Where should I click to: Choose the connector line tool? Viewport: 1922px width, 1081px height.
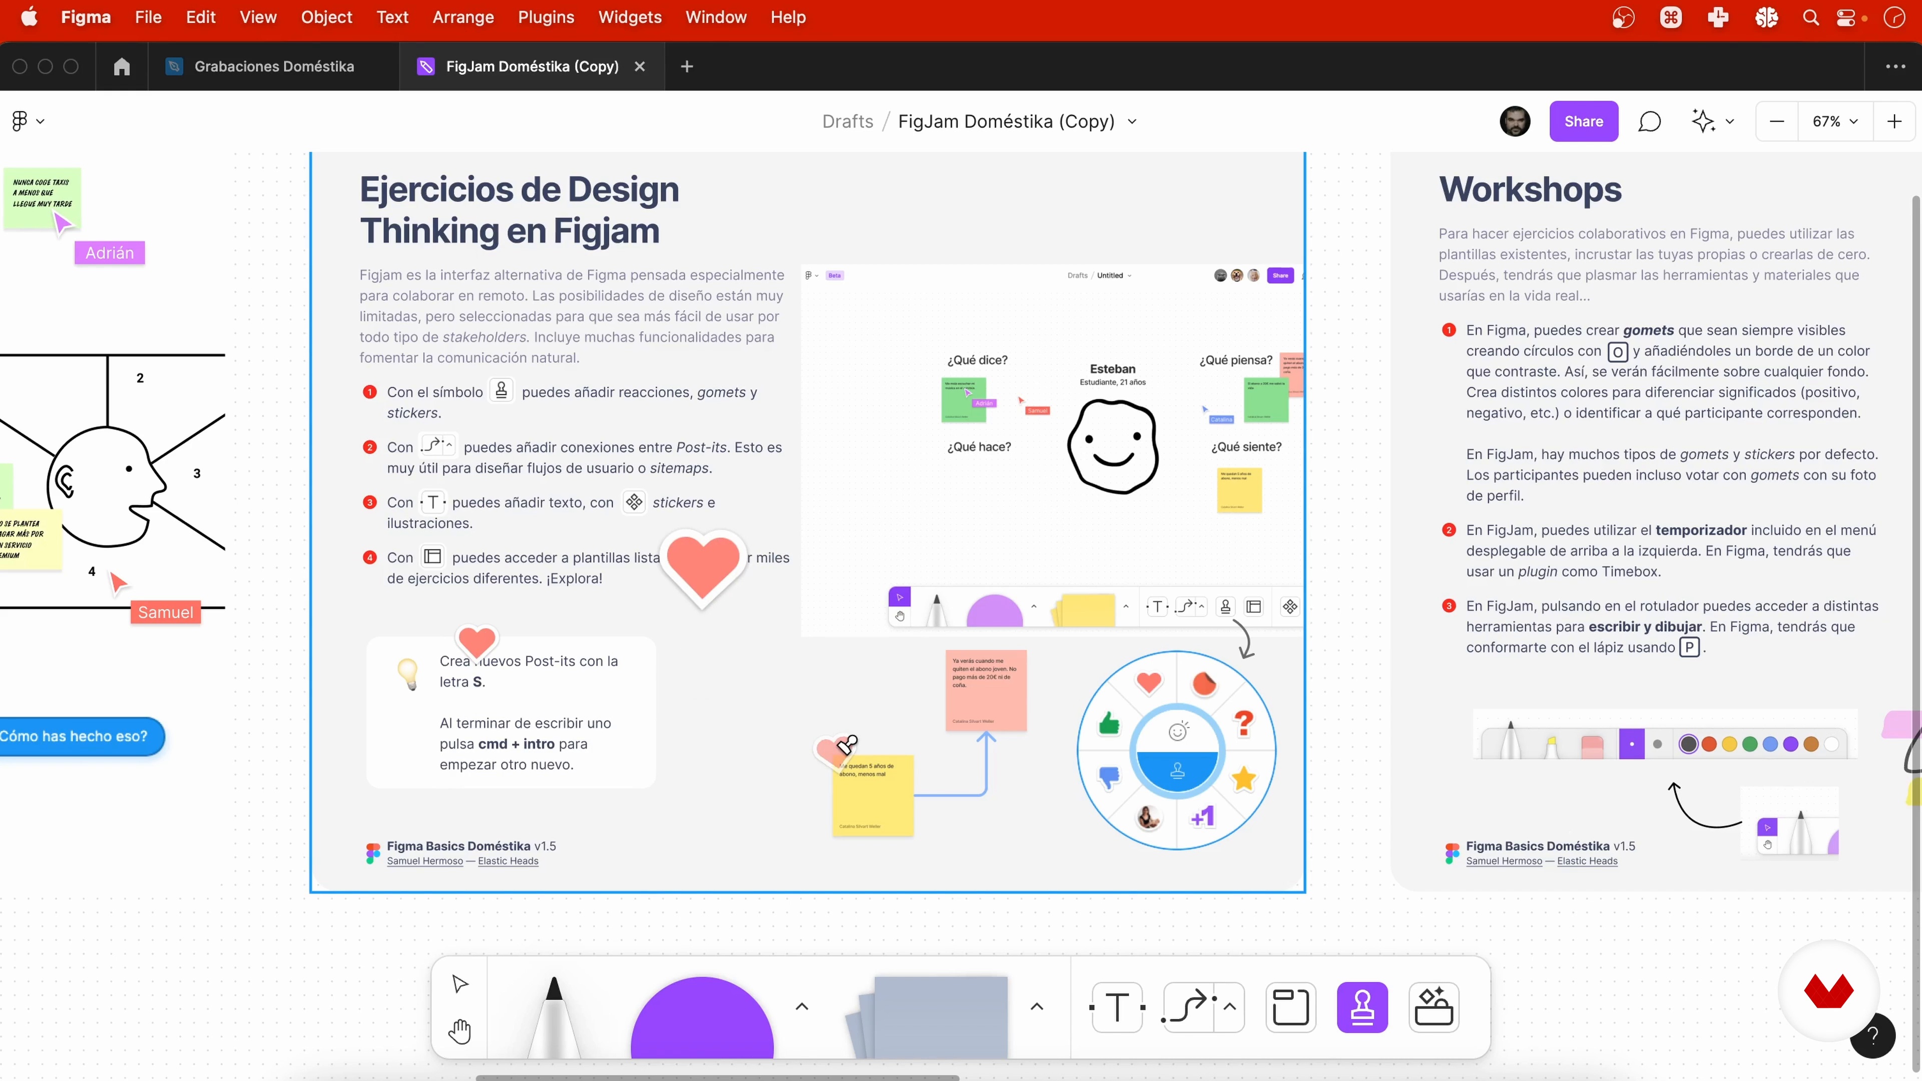click(x=1189, y=1007)
